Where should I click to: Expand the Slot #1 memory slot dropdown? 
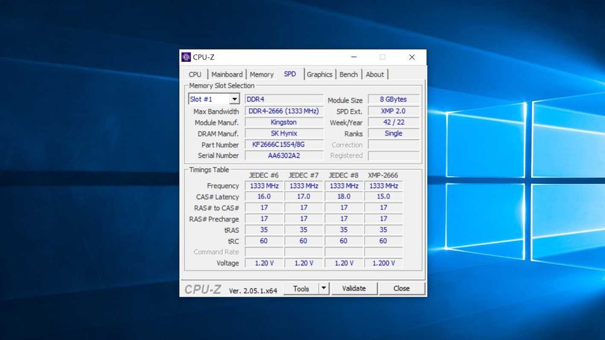coord(234,99)
